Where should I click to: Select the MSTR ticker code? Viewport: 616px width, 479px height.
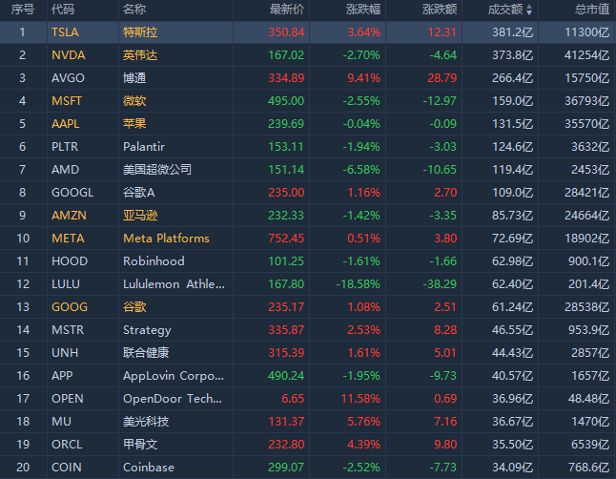pos(68,329)
